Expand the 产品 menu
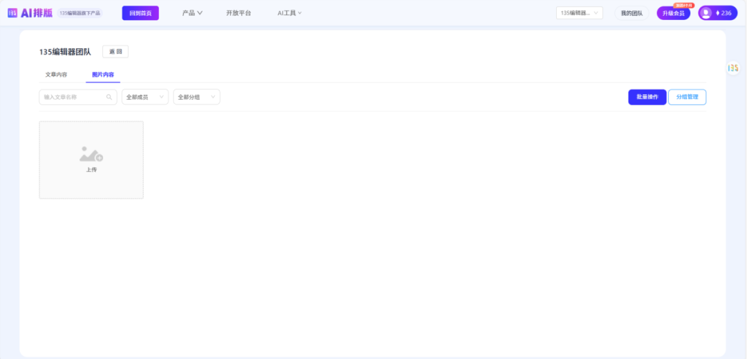The image size is (747, 359). [192, 13]
